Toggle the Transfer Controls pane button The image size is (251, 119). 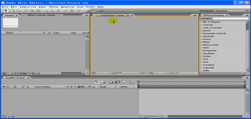(8, 117)
